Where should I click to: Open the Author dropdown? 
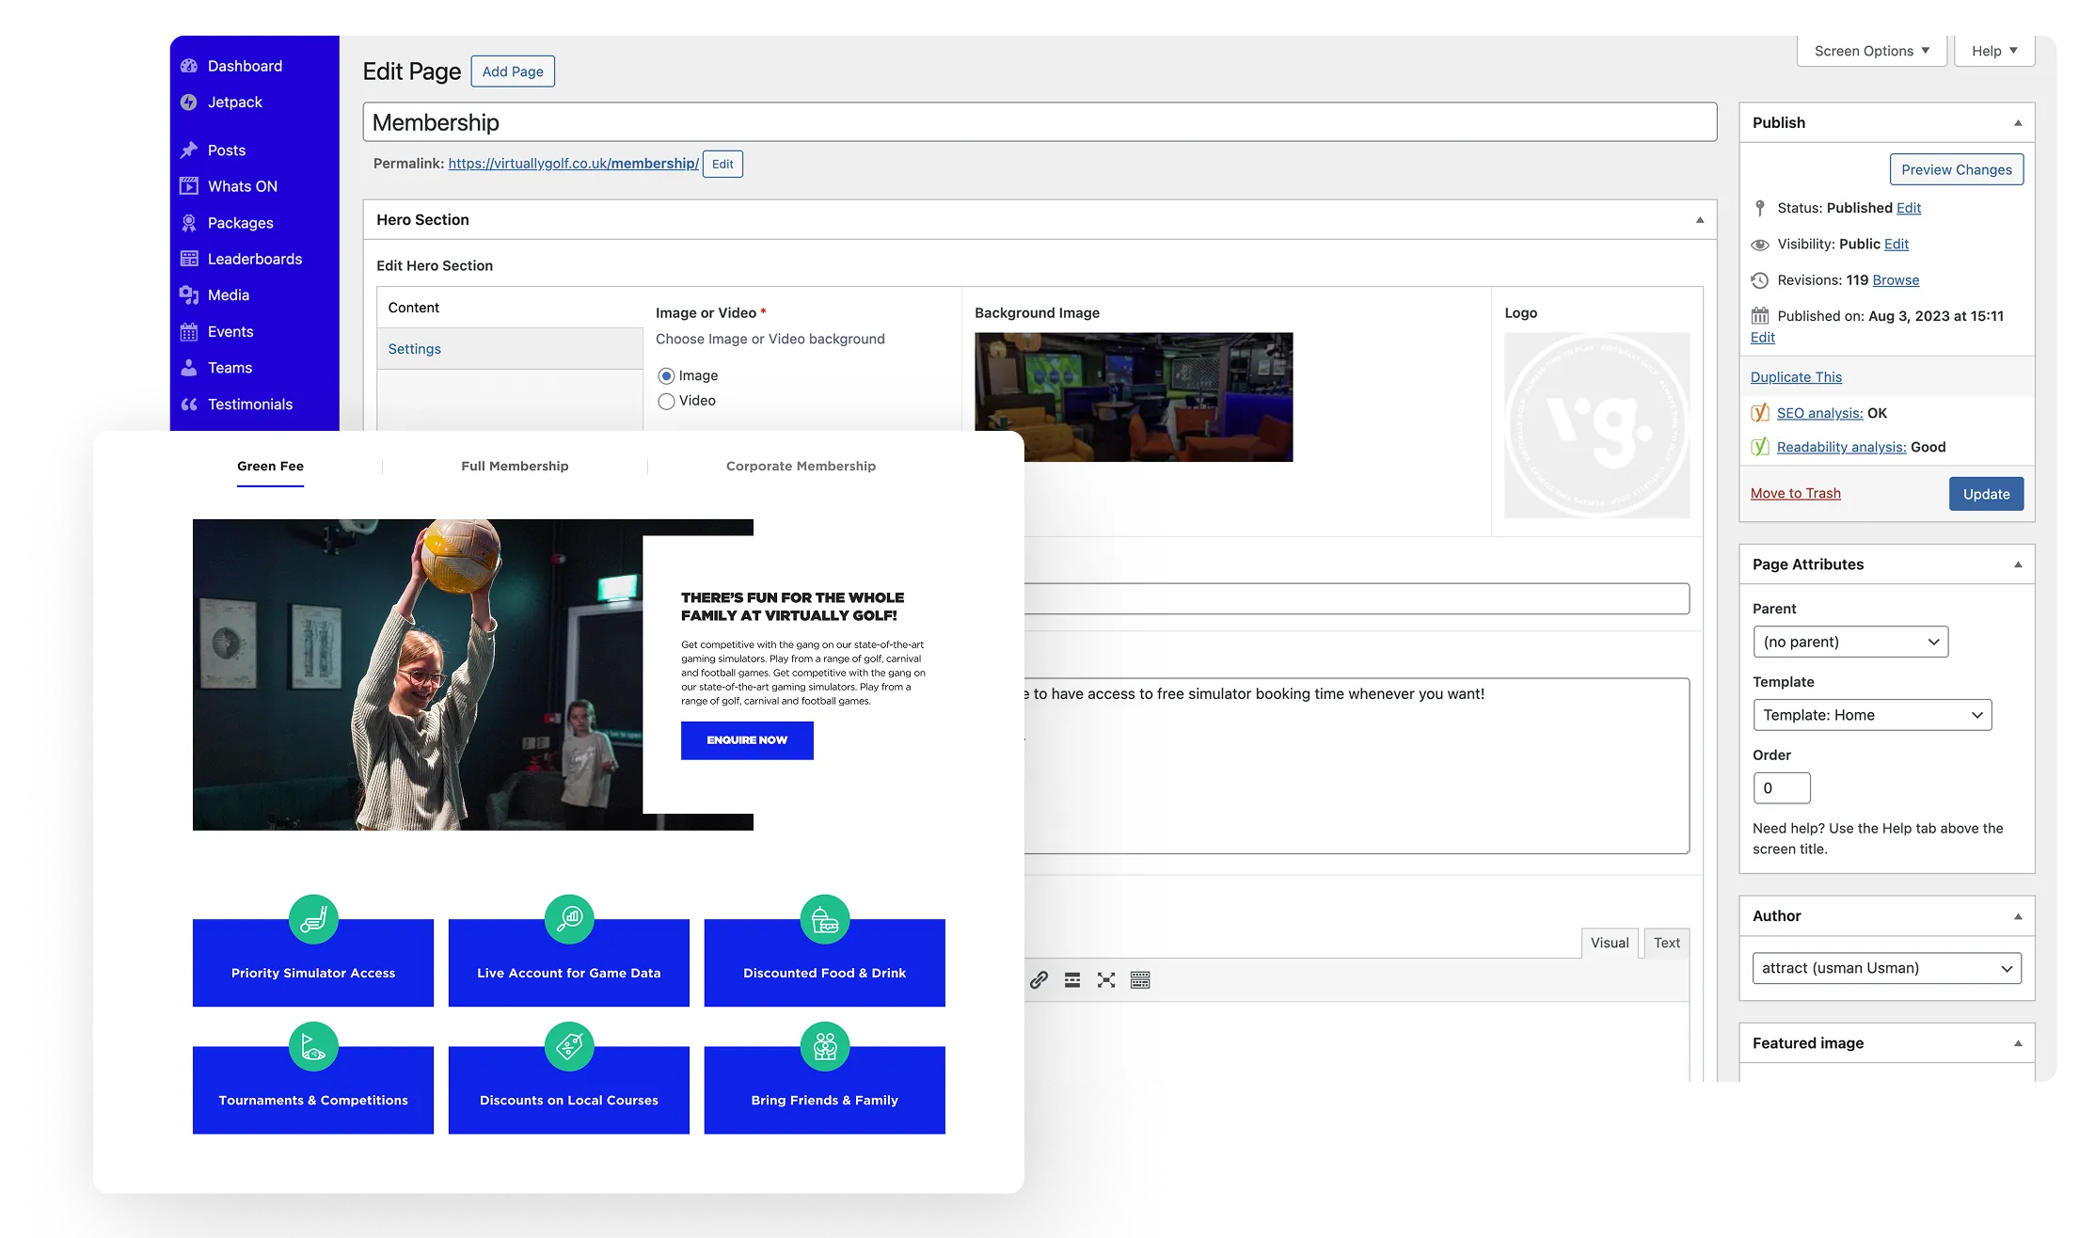pyautogui.click(x=1886, y=968)
